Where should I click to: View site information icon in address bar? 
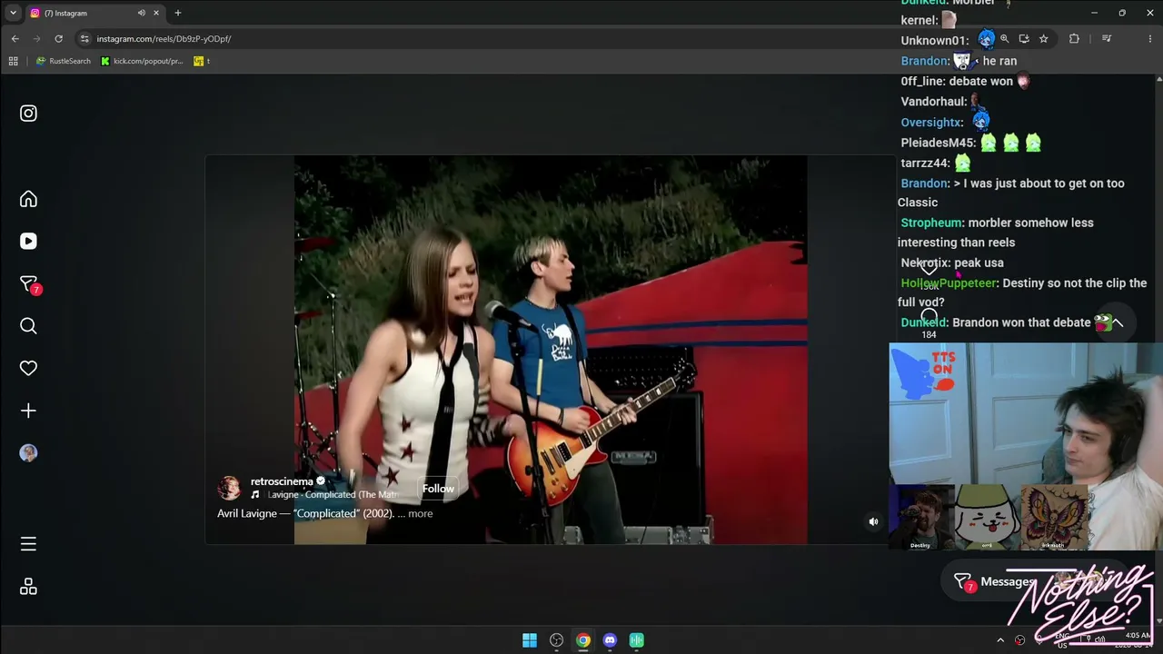click(84, 39)
